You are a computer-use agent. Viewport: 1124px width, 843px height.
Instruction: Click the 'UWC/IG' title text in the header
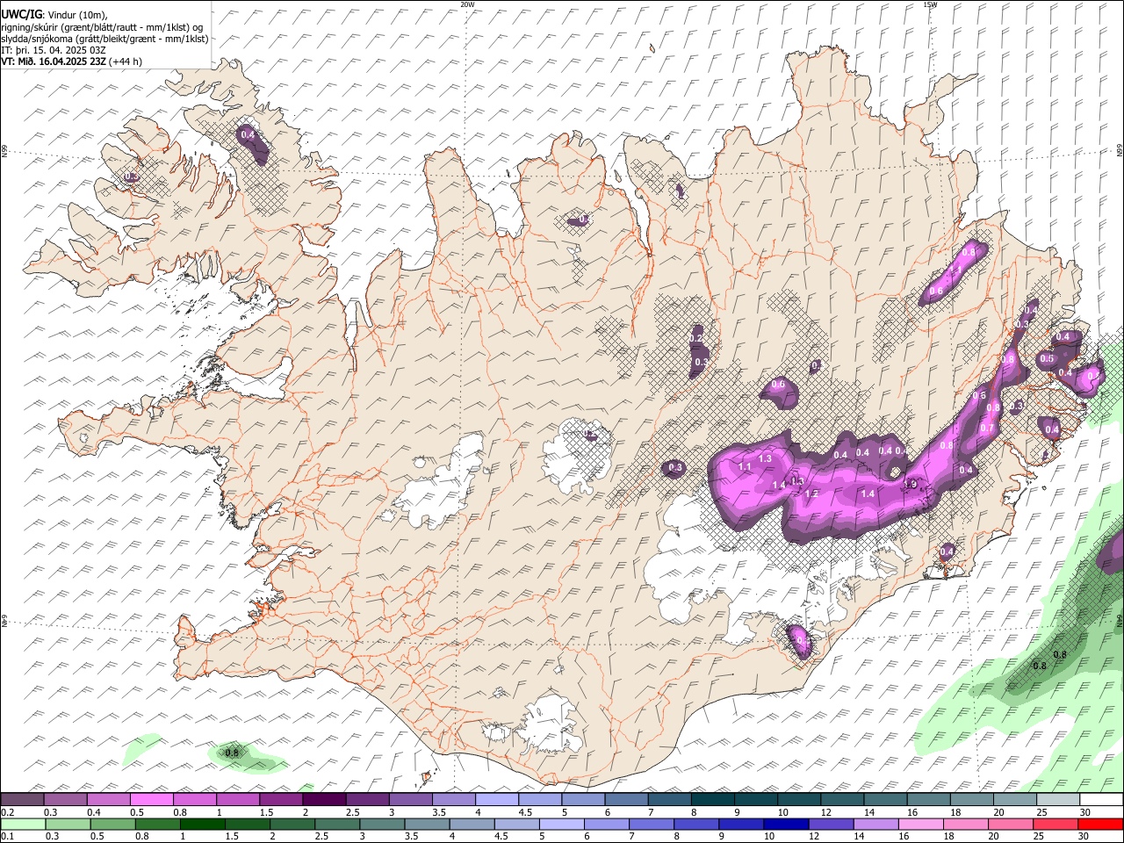21,15
